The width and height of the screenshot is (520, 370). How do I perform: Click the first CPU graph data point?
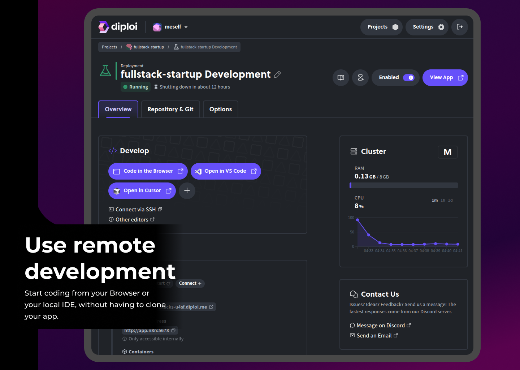(357, 220)
